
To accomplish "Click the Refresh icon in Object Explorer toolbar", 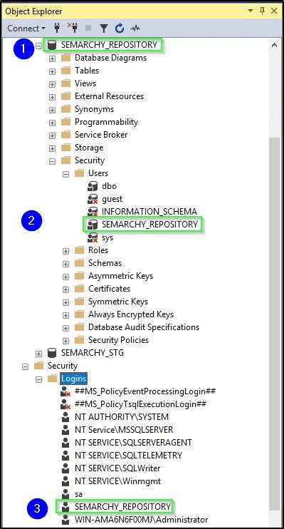I will (120, 29).
